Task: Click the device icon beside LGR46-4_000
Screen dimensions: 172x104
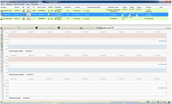Action: coord(2,11)
